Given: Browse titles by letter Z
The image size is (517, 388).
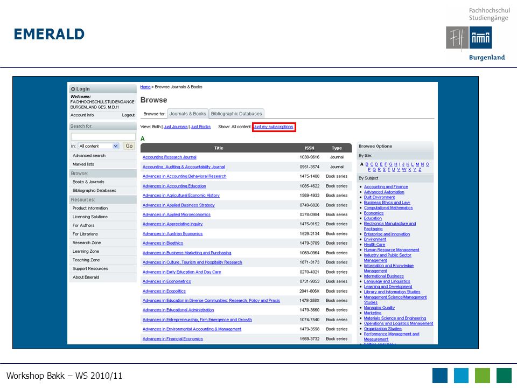Looking at the screenshot, I should point(420,170).
